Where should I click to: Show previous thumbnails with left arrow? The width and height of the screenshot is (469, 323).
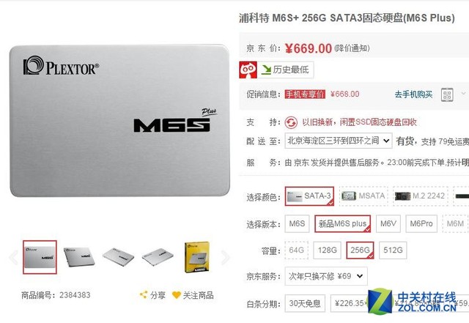pos(13,257)
